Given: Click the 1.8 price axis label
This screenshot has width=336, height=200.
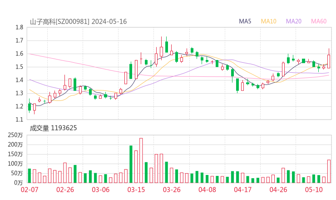Looking at the screenshot, I should [x=19, y=27].
